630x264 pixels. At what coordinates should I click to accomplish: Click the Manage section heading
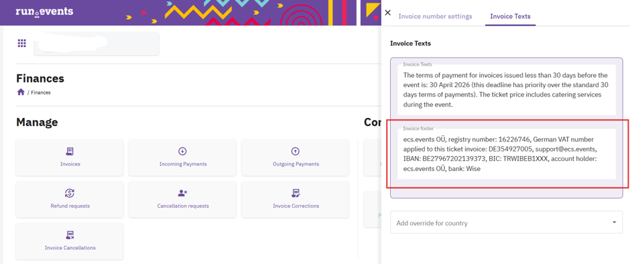[x=37, y=122]
